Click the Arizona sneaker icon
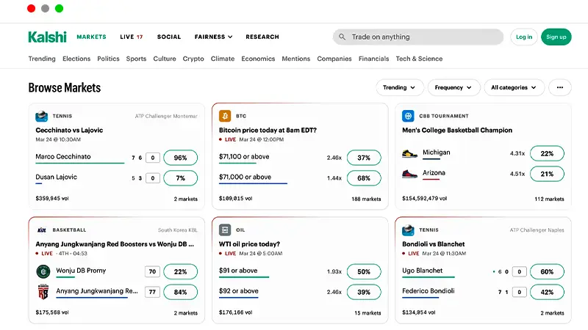The width and height of the screenshot is (588, 330). point(409,174)
